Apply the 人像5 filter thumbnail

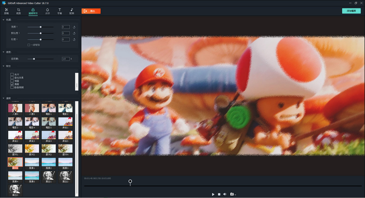[x=32, y=109]
